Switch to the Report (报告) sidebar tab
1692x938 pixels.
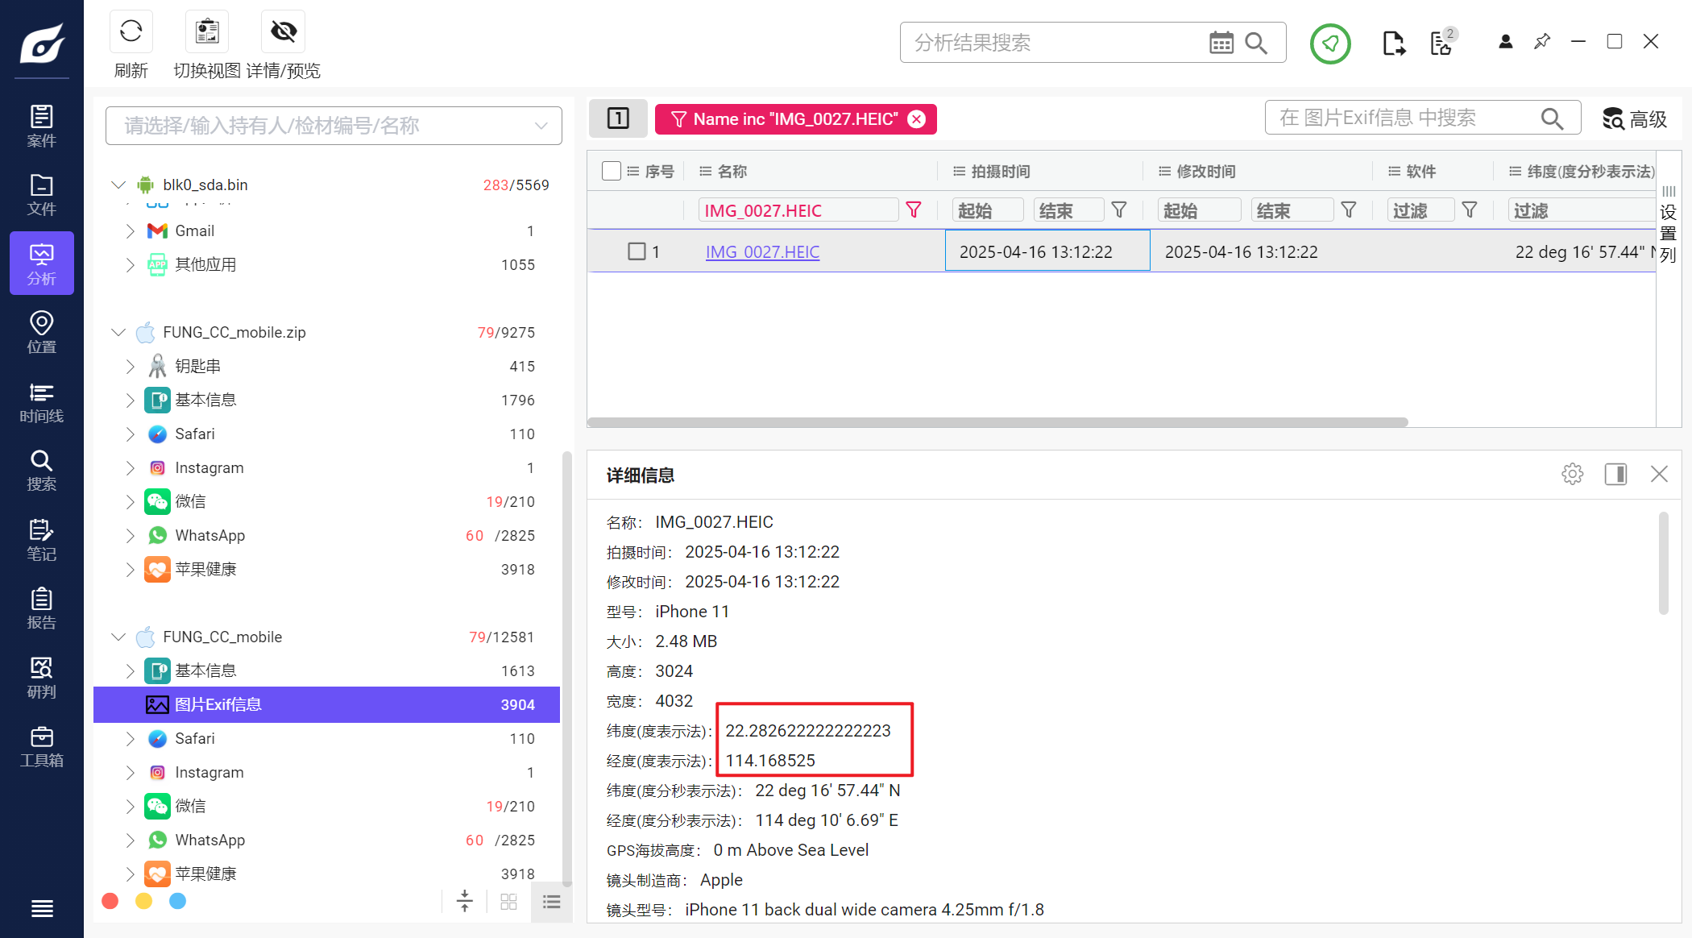42,608
